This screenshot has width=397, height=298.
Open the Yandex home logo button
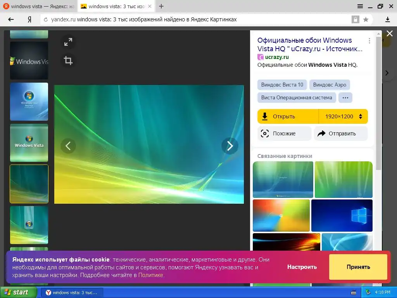(29, 19)
